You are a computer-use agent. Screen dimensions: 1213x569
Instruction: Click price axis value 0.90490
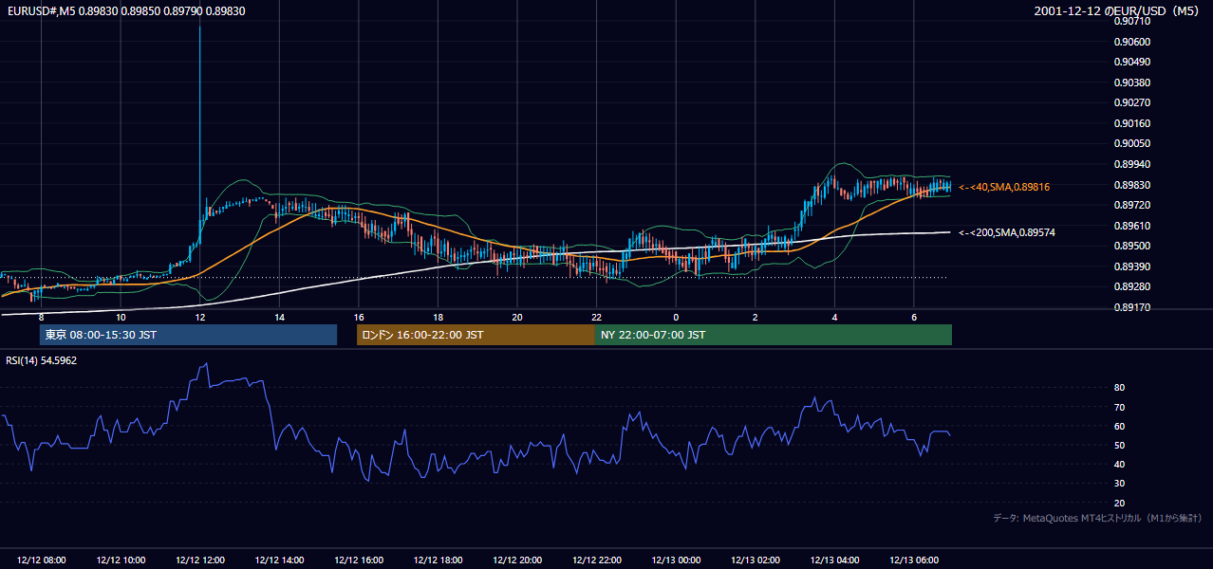1132,62
